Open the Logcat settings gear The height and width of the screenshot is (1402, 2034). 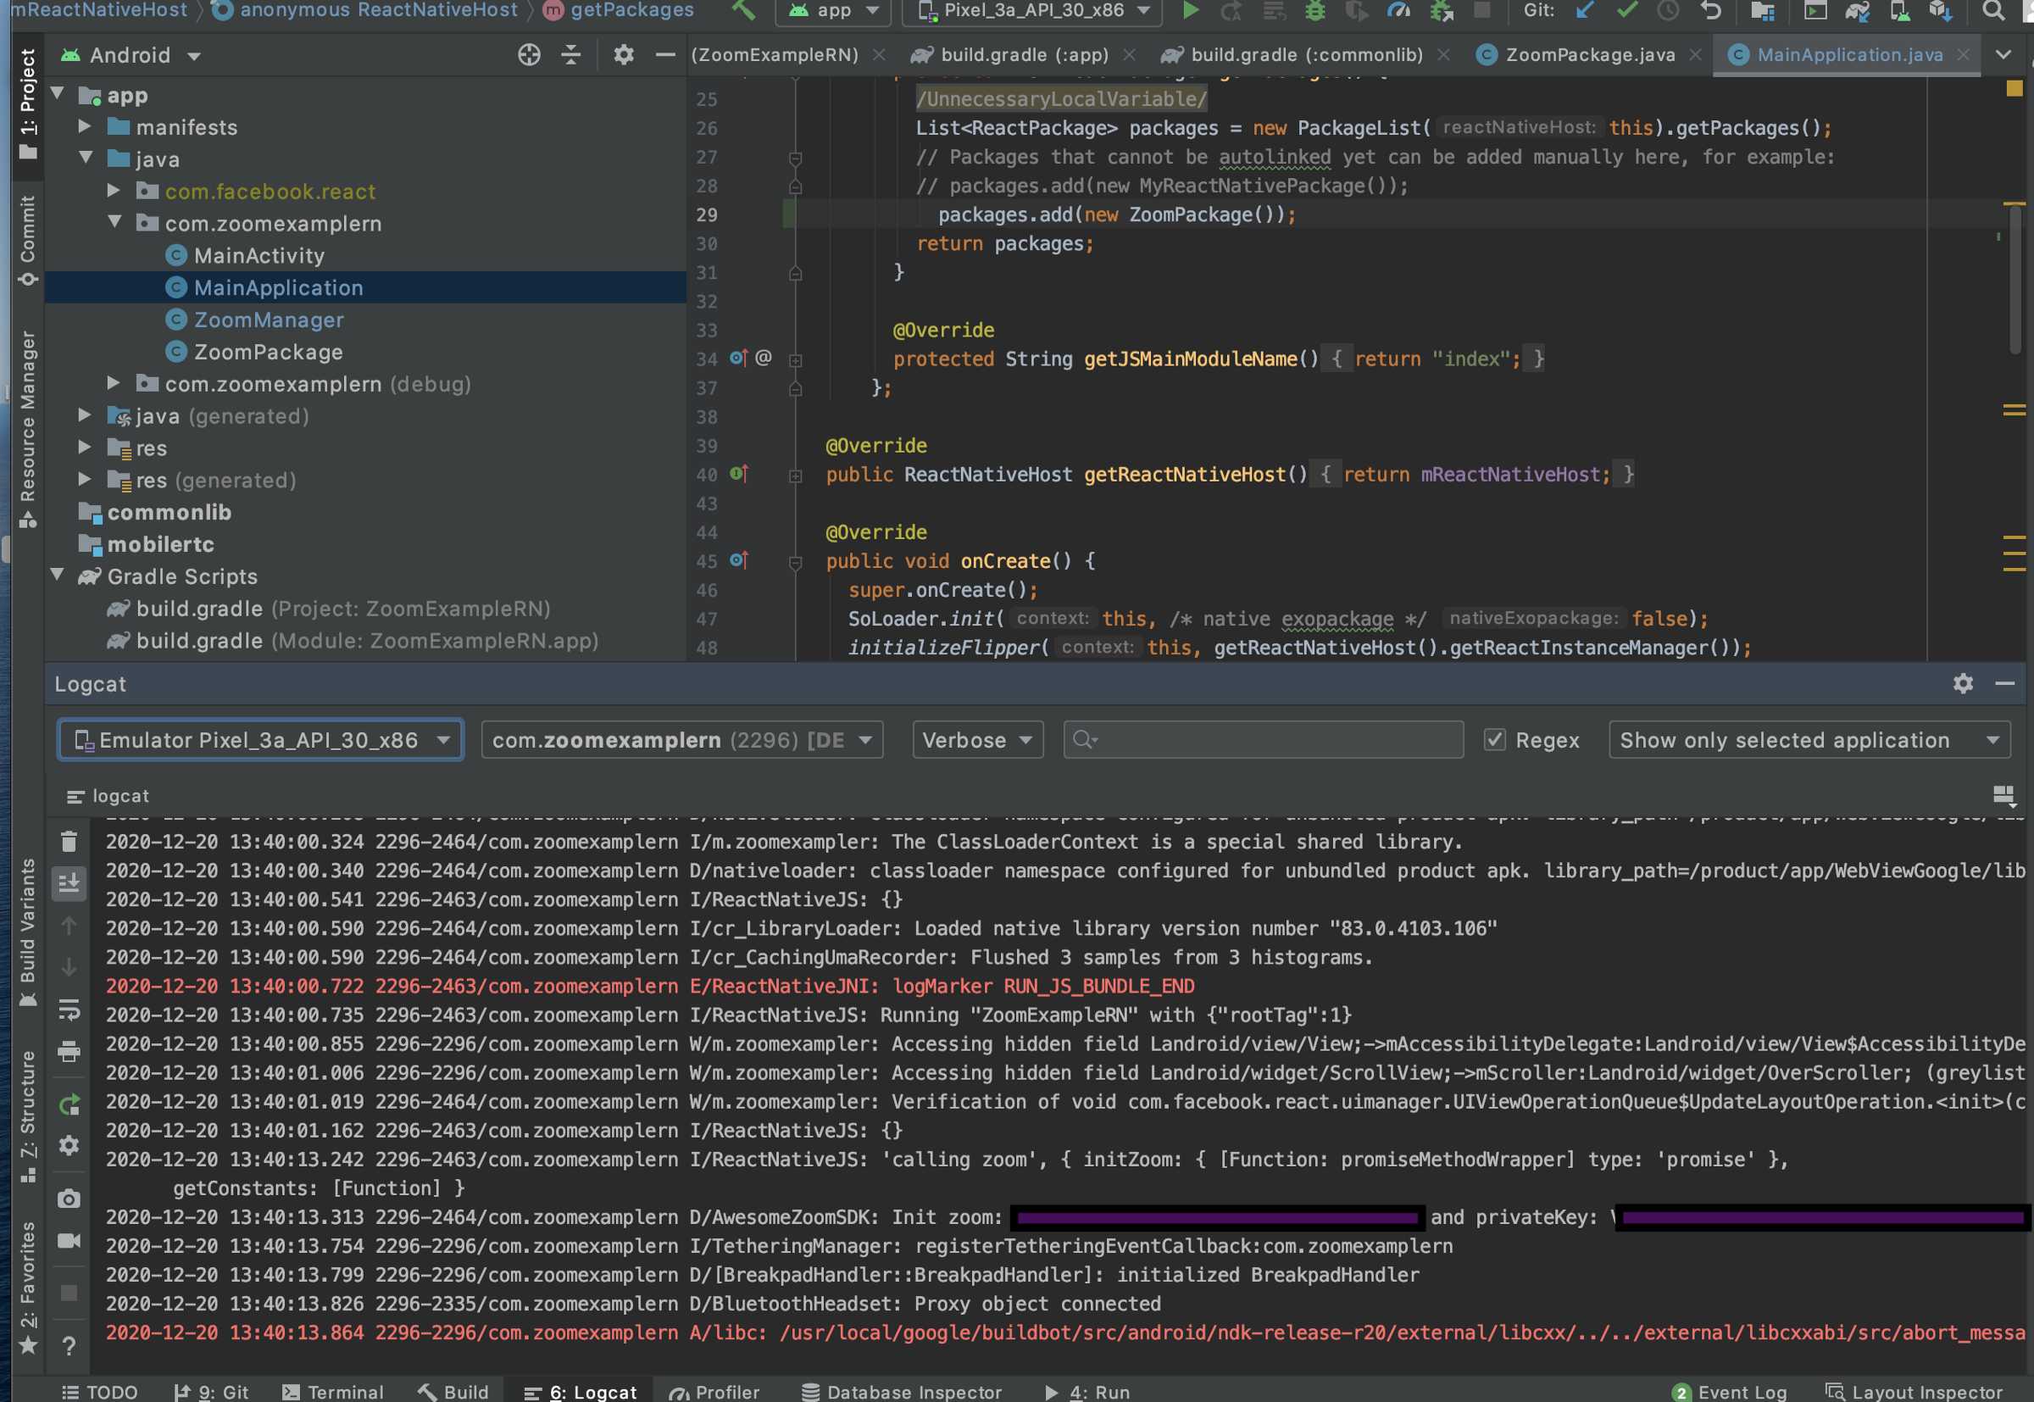coord(1963,683)
